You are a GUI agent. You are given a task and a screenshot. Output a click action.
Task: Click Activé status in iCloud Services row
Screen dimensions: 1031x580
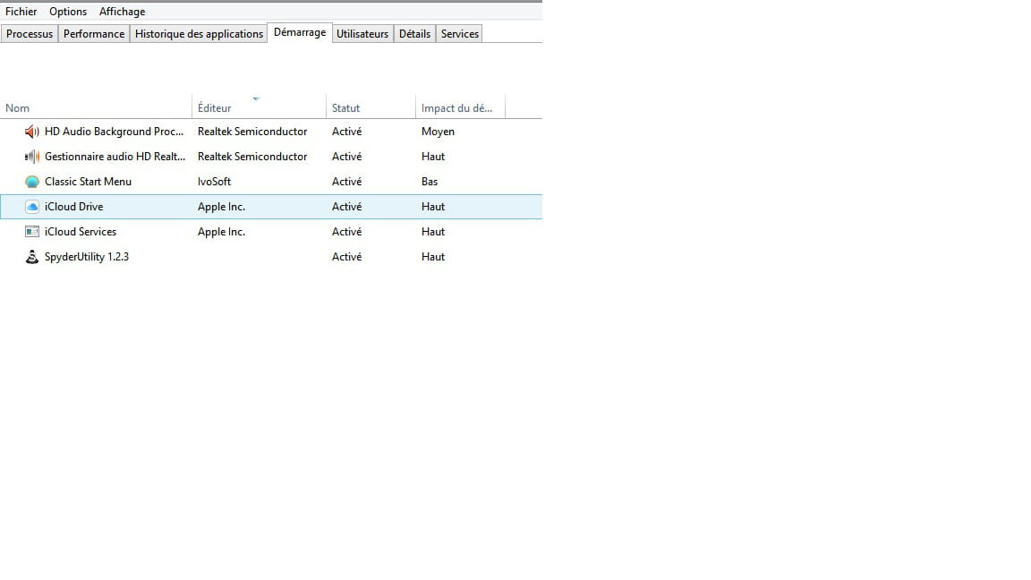346,232
